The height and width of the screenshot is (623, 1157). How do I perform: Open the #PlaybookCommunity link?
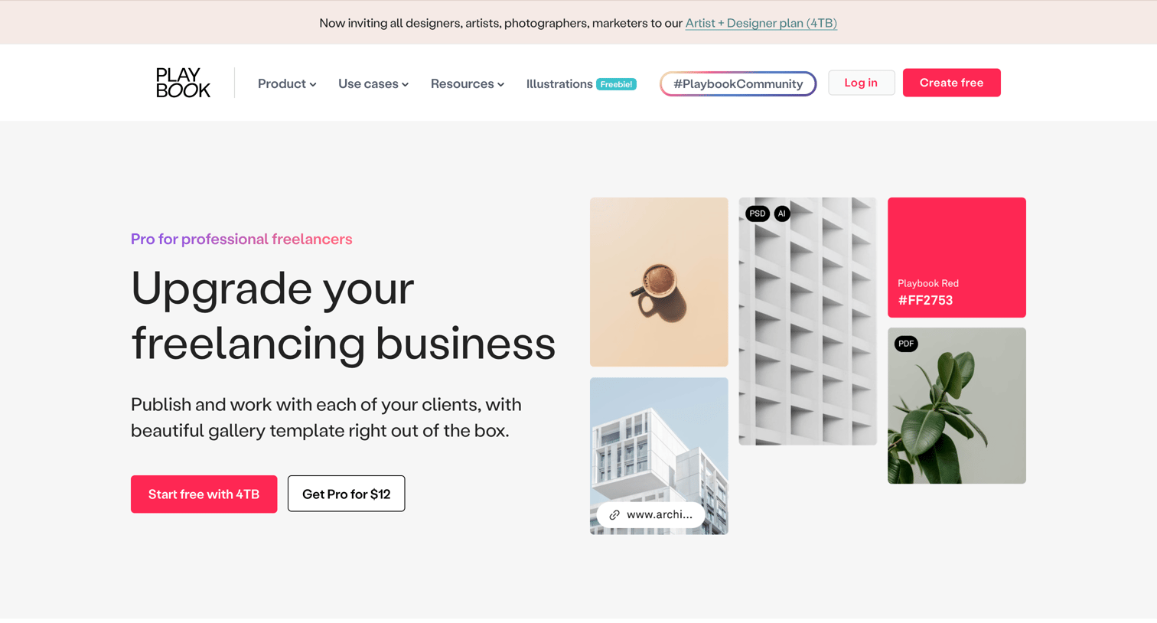pyautogui.click(x=738, y=83)
